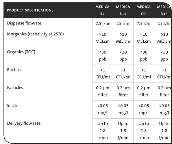
Task: Select the MEDICA D7 column header
Action: [144, 10]
